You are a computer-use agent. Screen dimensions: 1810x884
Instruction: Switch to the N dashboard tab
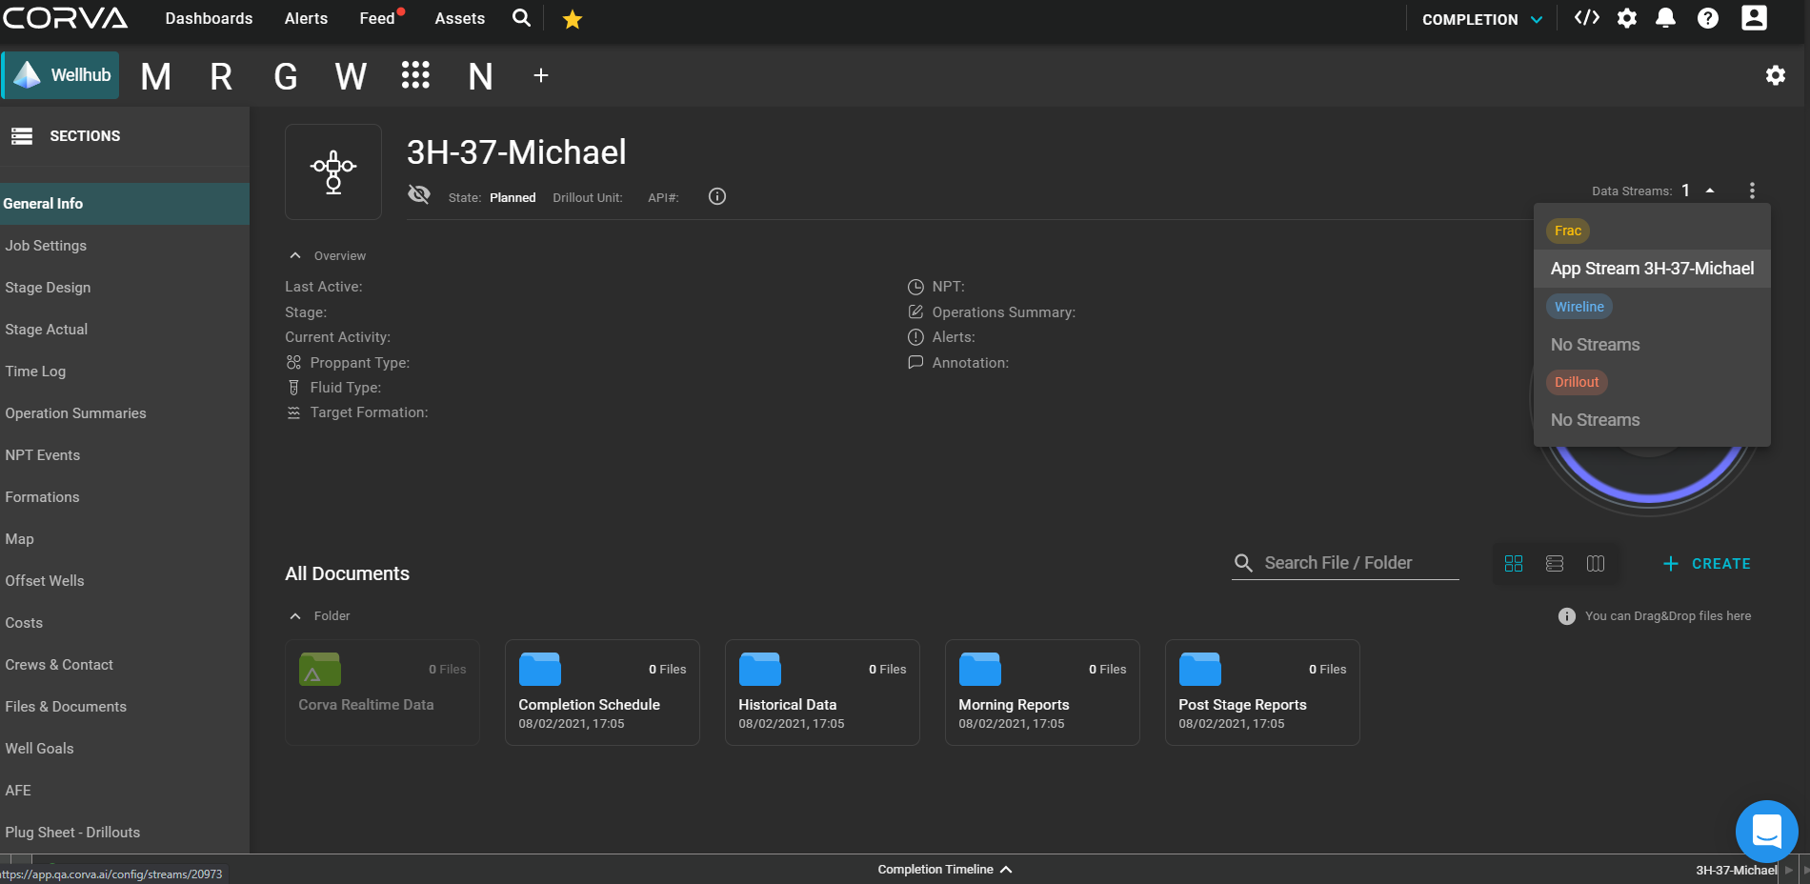point(480,76)
